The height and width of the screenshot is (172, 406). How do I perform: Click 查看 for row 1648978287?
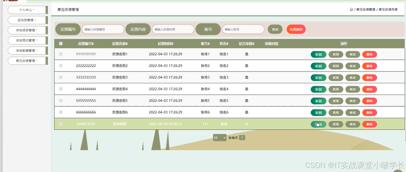click(x=336, y=124)
